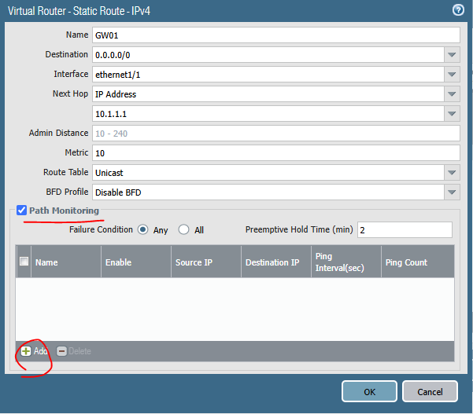
Task: Click the Interface field ethernet1/1
Action: (268, 75)
